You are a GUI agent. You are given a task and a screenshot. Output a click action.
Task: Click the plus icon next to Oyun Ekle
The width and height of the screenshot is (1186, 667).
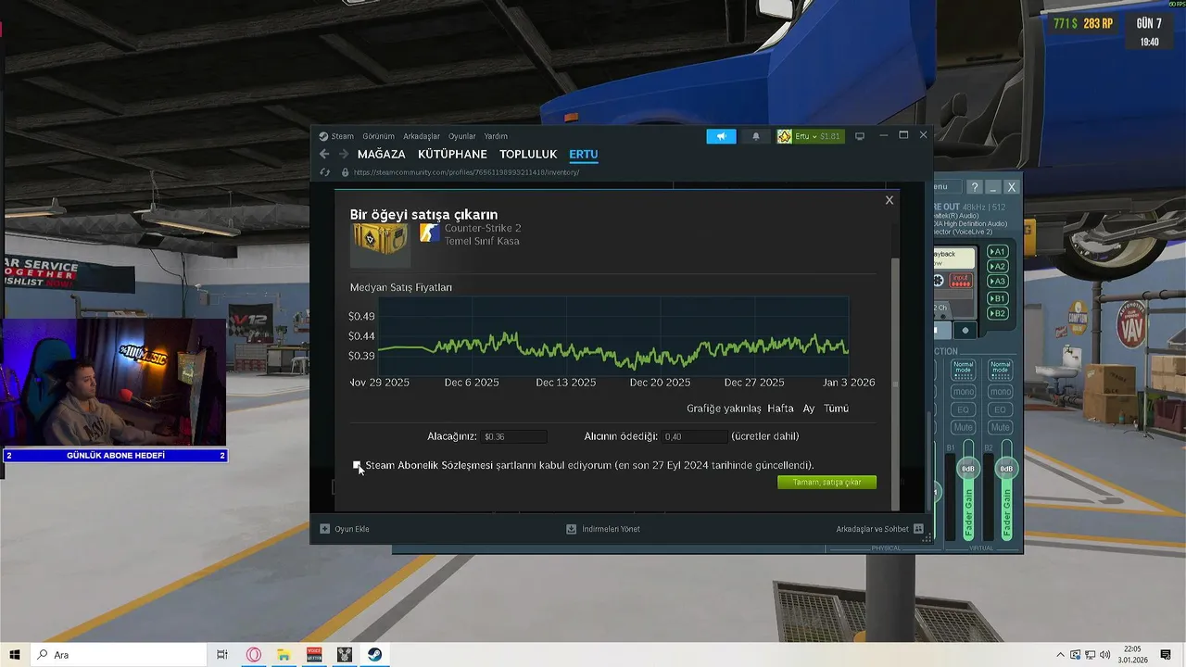coord(324,529)
